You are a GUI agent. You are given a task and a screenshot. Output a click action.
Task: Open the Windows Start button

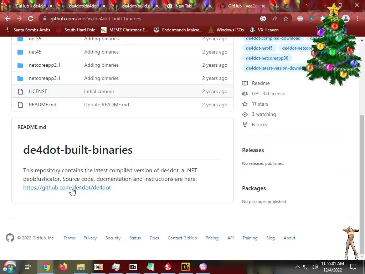pos(9,267)
